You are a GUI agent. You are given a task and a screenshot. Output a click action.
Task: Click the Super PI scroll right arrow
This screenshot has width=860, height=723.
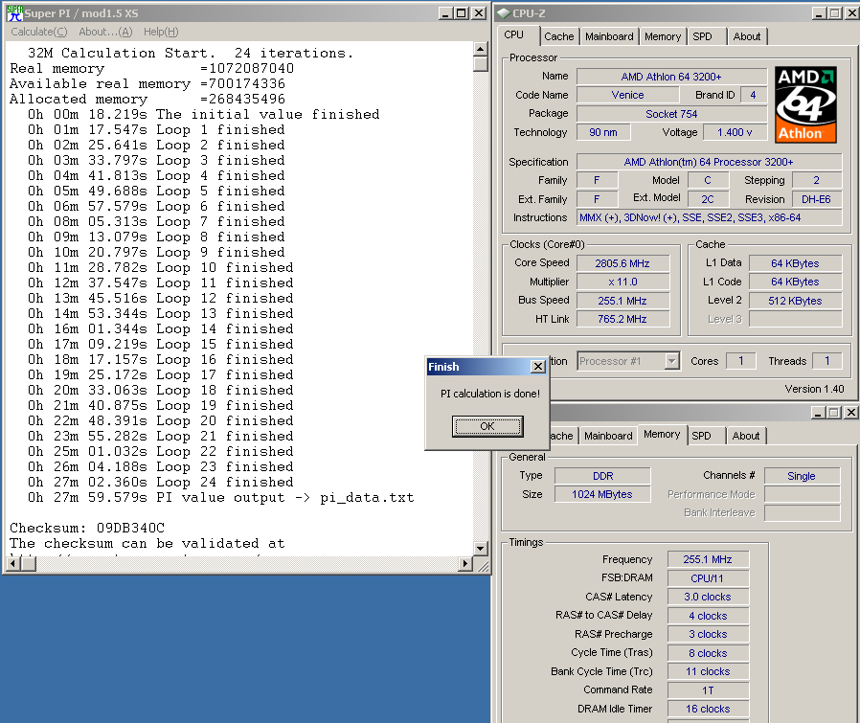tap(465, 563)
